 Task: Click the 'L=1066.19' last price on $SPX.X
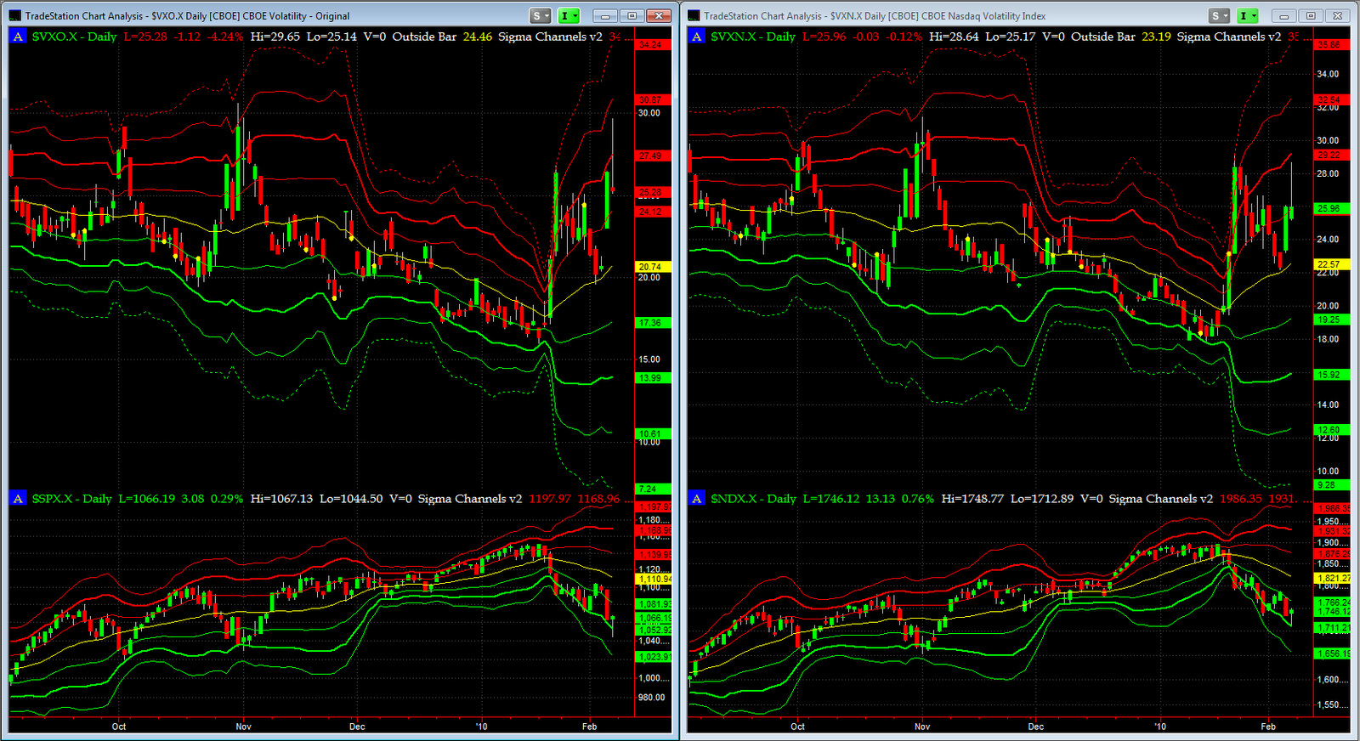pos(147,499)
